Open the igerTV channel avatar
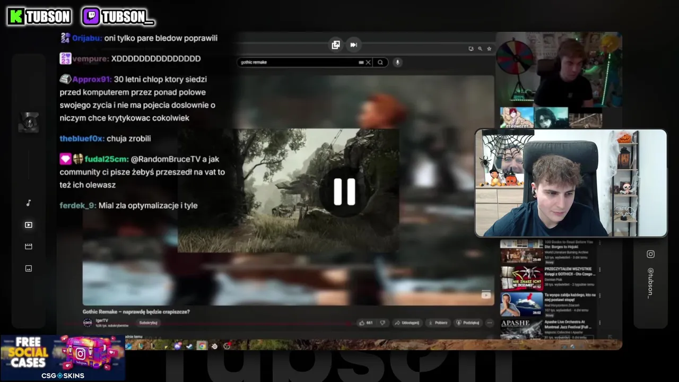The width and height of the screenshot is (679, 382). click(x=88, y=323)
